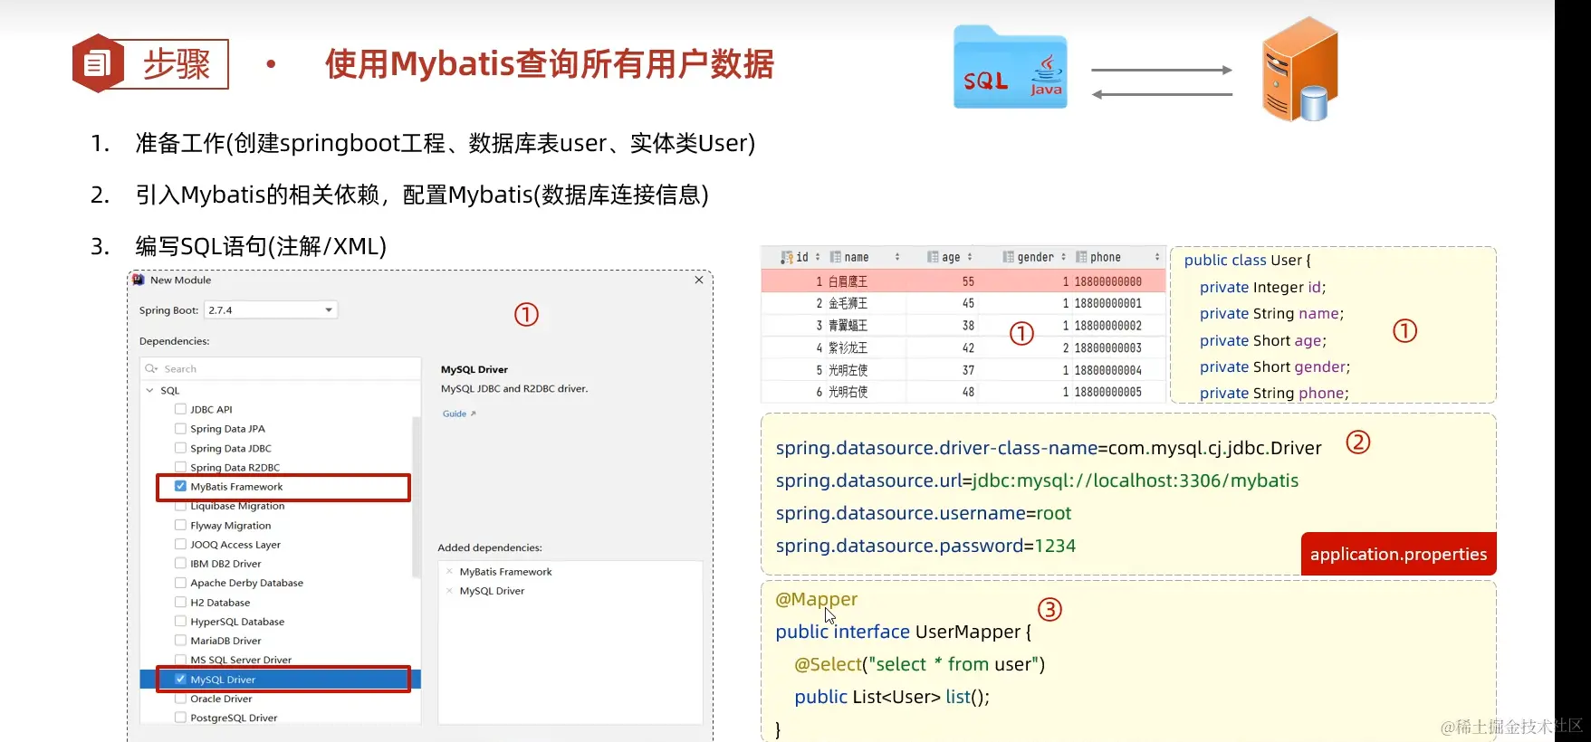Viewport: 1591px width, 742px height.
Task: Click the MySQL Driver description heading
Action: coord(474,369)
